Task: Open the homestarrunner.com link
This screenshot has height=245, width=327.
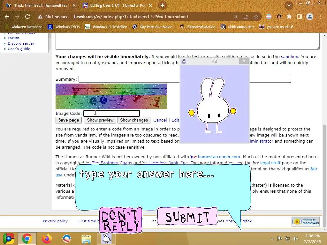Action: [219, 157]
